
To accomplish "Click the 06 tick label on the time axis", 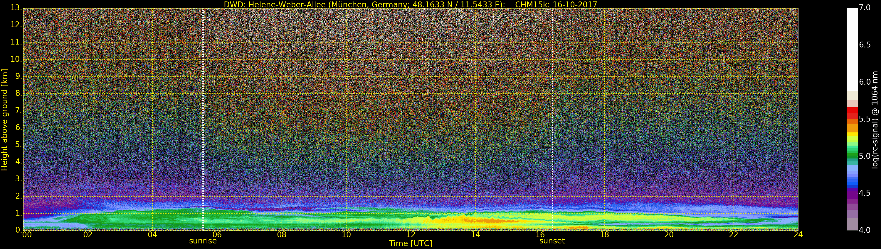I will click(217, 235).
